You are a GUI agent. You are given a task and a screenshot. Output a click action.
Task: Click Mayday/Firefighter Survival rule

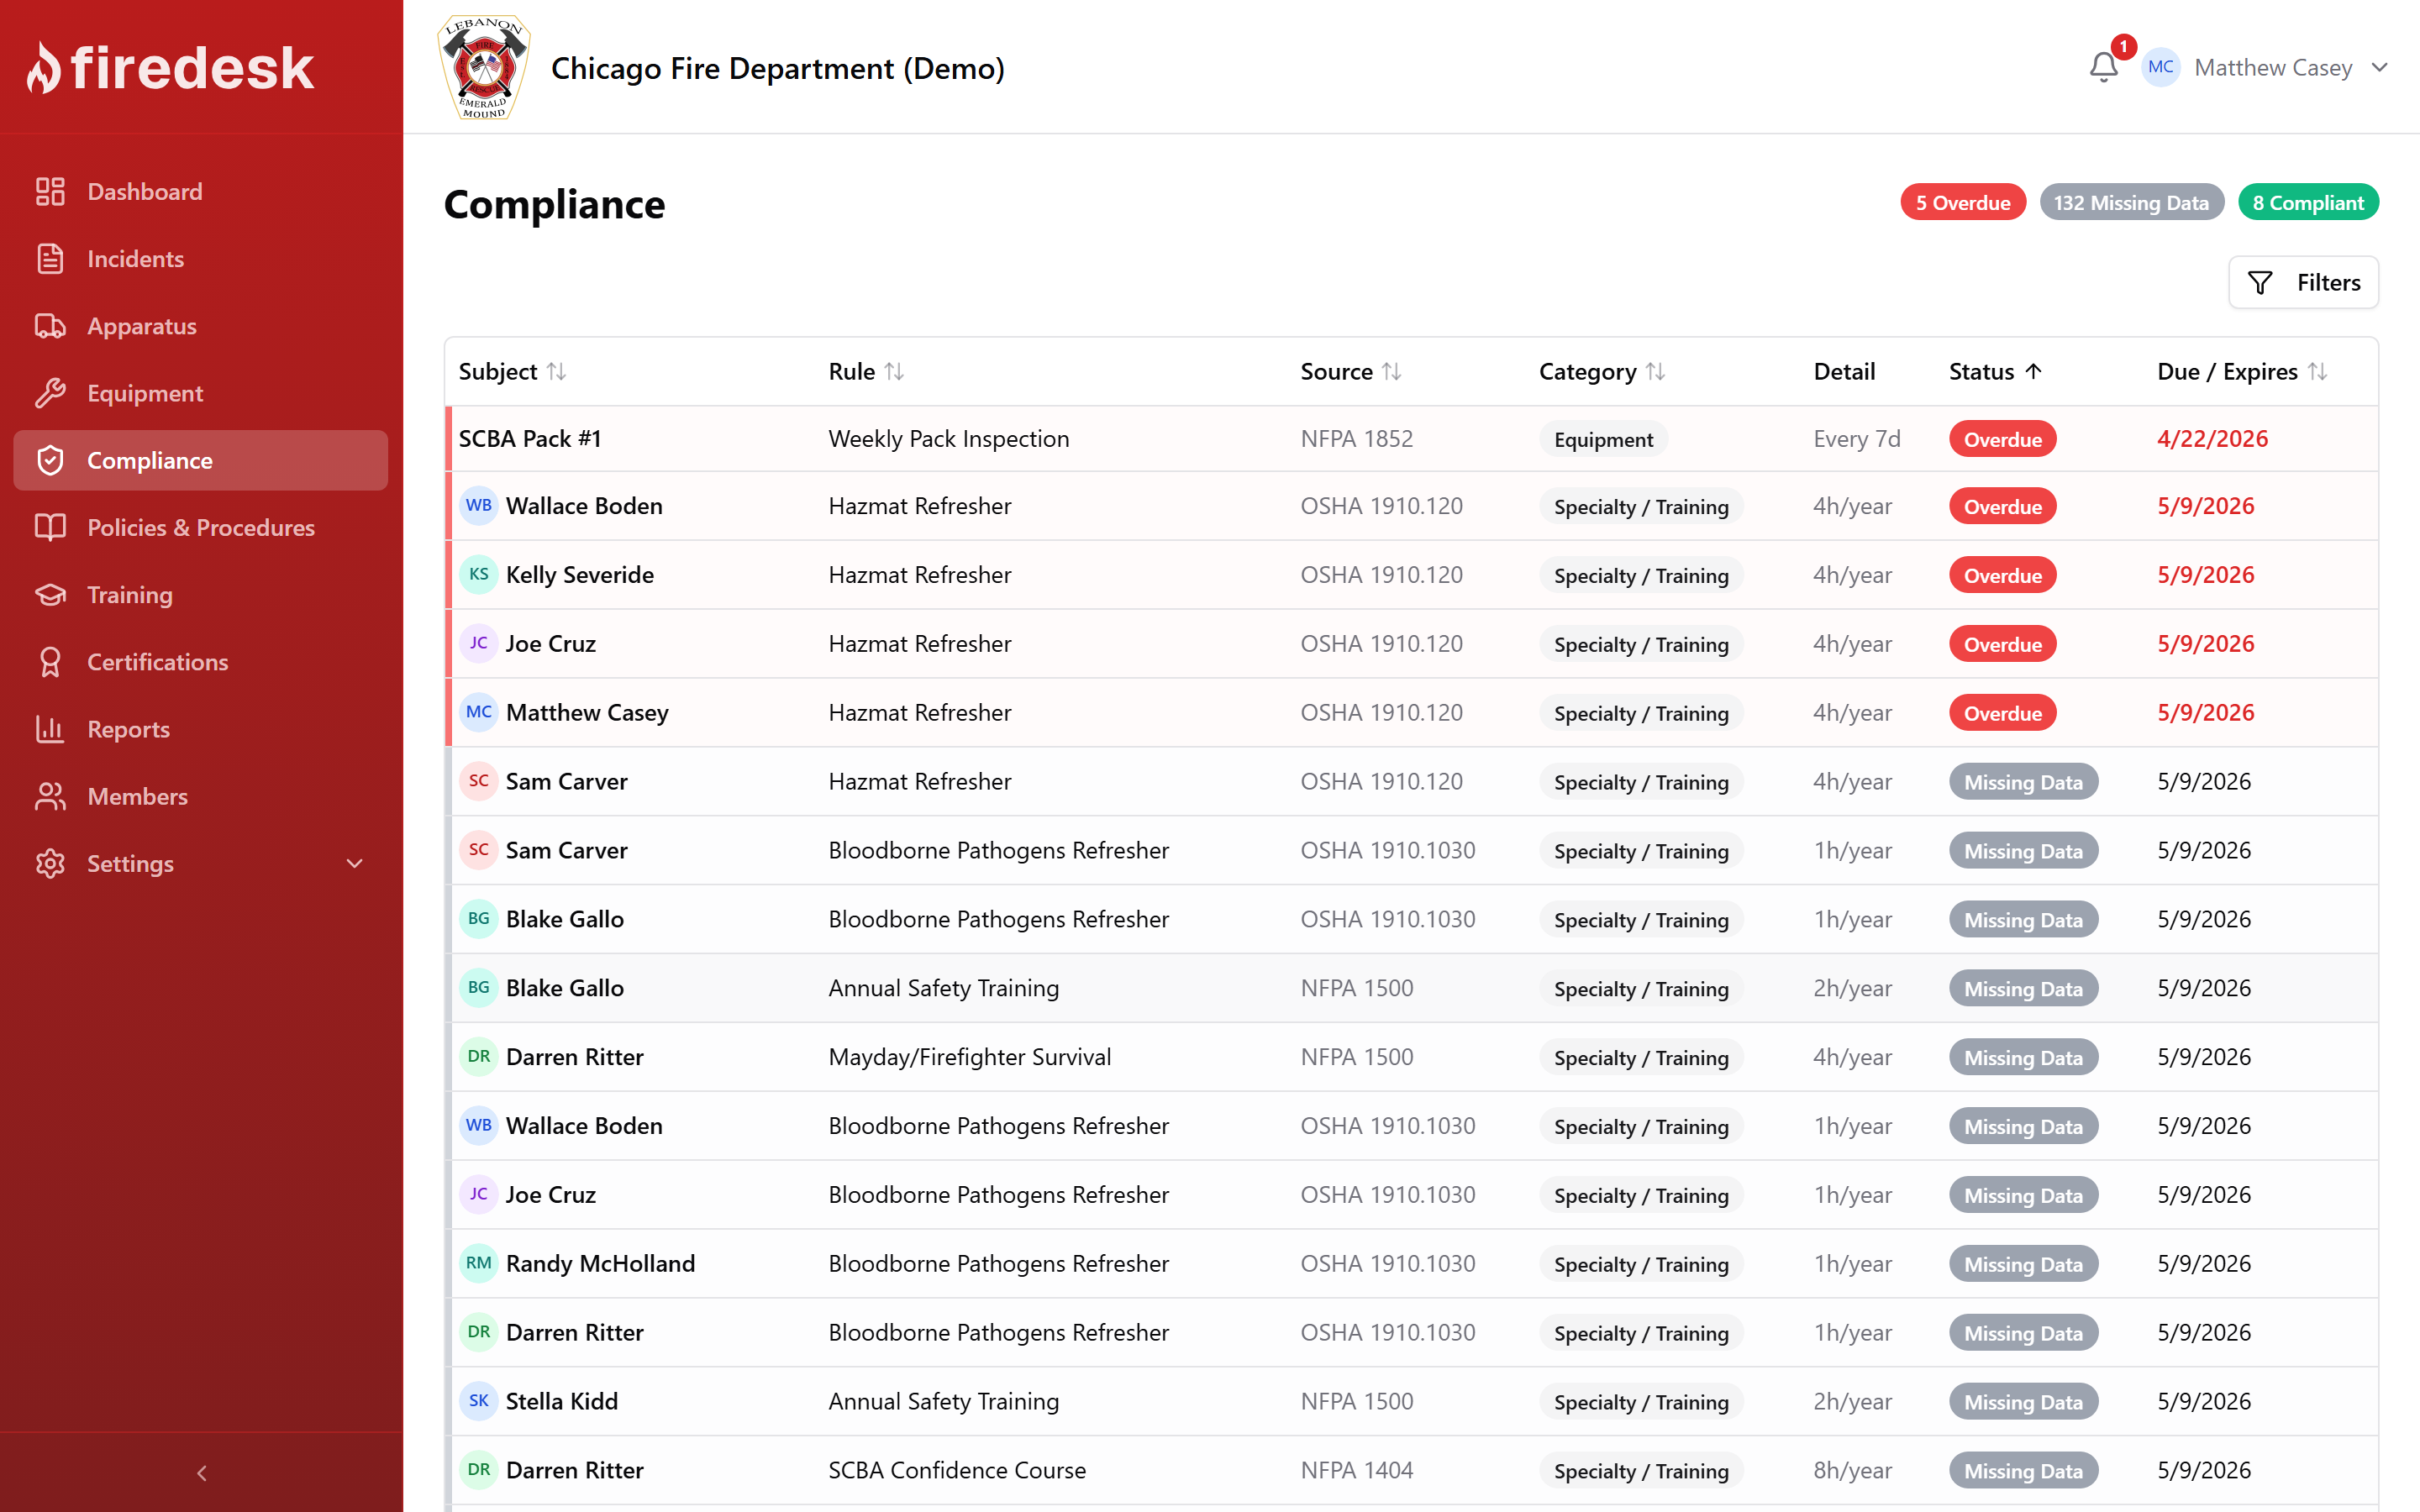[x=970, y=1057]
